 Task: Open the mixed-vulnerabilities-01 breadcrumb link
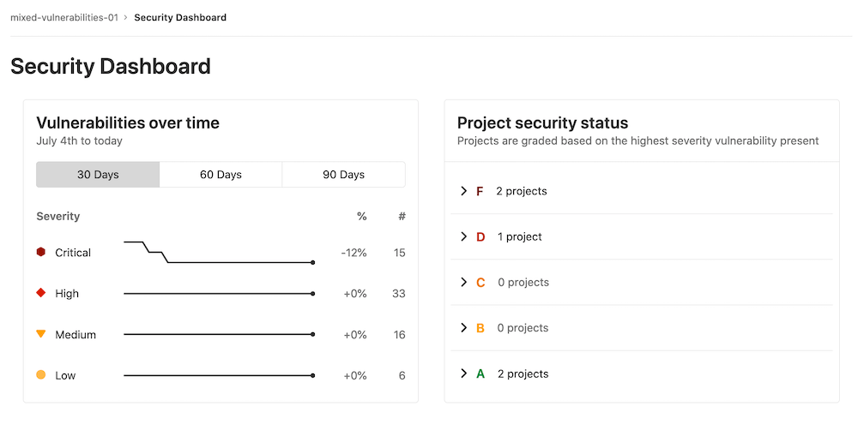pos(63,17)
